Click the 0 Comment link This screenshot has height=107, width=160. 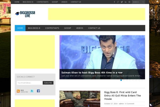coord(130,104)
